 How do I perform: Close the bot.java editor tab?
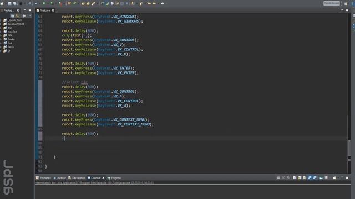click(53, 11)
